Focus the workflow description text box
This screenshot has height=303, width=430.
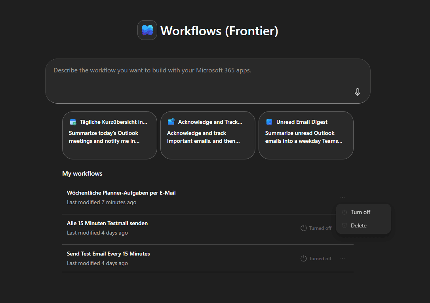[198, 79]
